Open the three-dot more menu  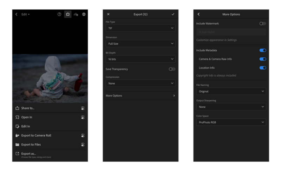click(84, 14)
